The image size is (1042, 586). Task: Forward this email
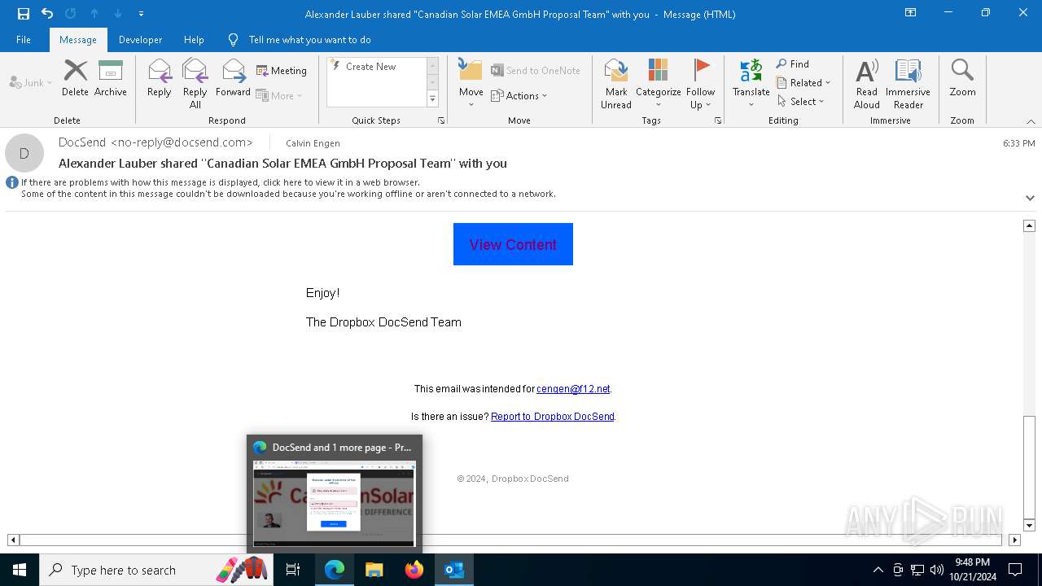(233, 78)
